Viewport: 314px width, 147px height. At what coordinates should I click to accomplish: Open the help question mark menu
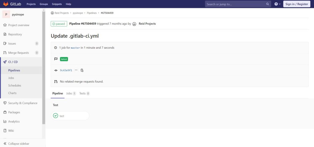[x=277, y=4]
